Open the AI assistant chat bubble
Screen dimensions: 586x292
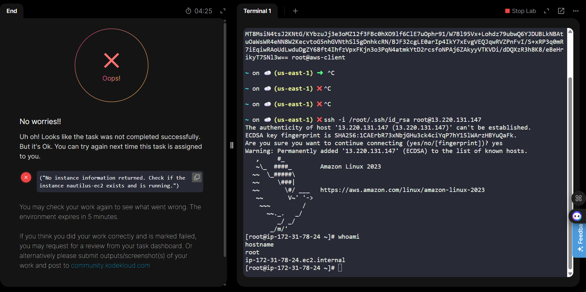coord(577,216)
